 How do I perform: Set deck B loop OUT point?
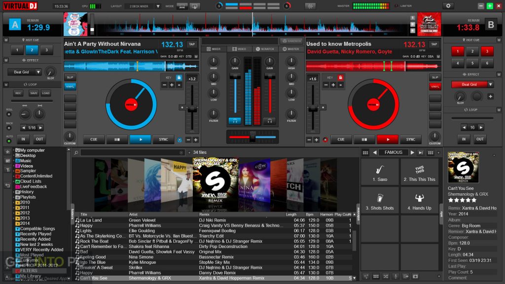[480, 139]
